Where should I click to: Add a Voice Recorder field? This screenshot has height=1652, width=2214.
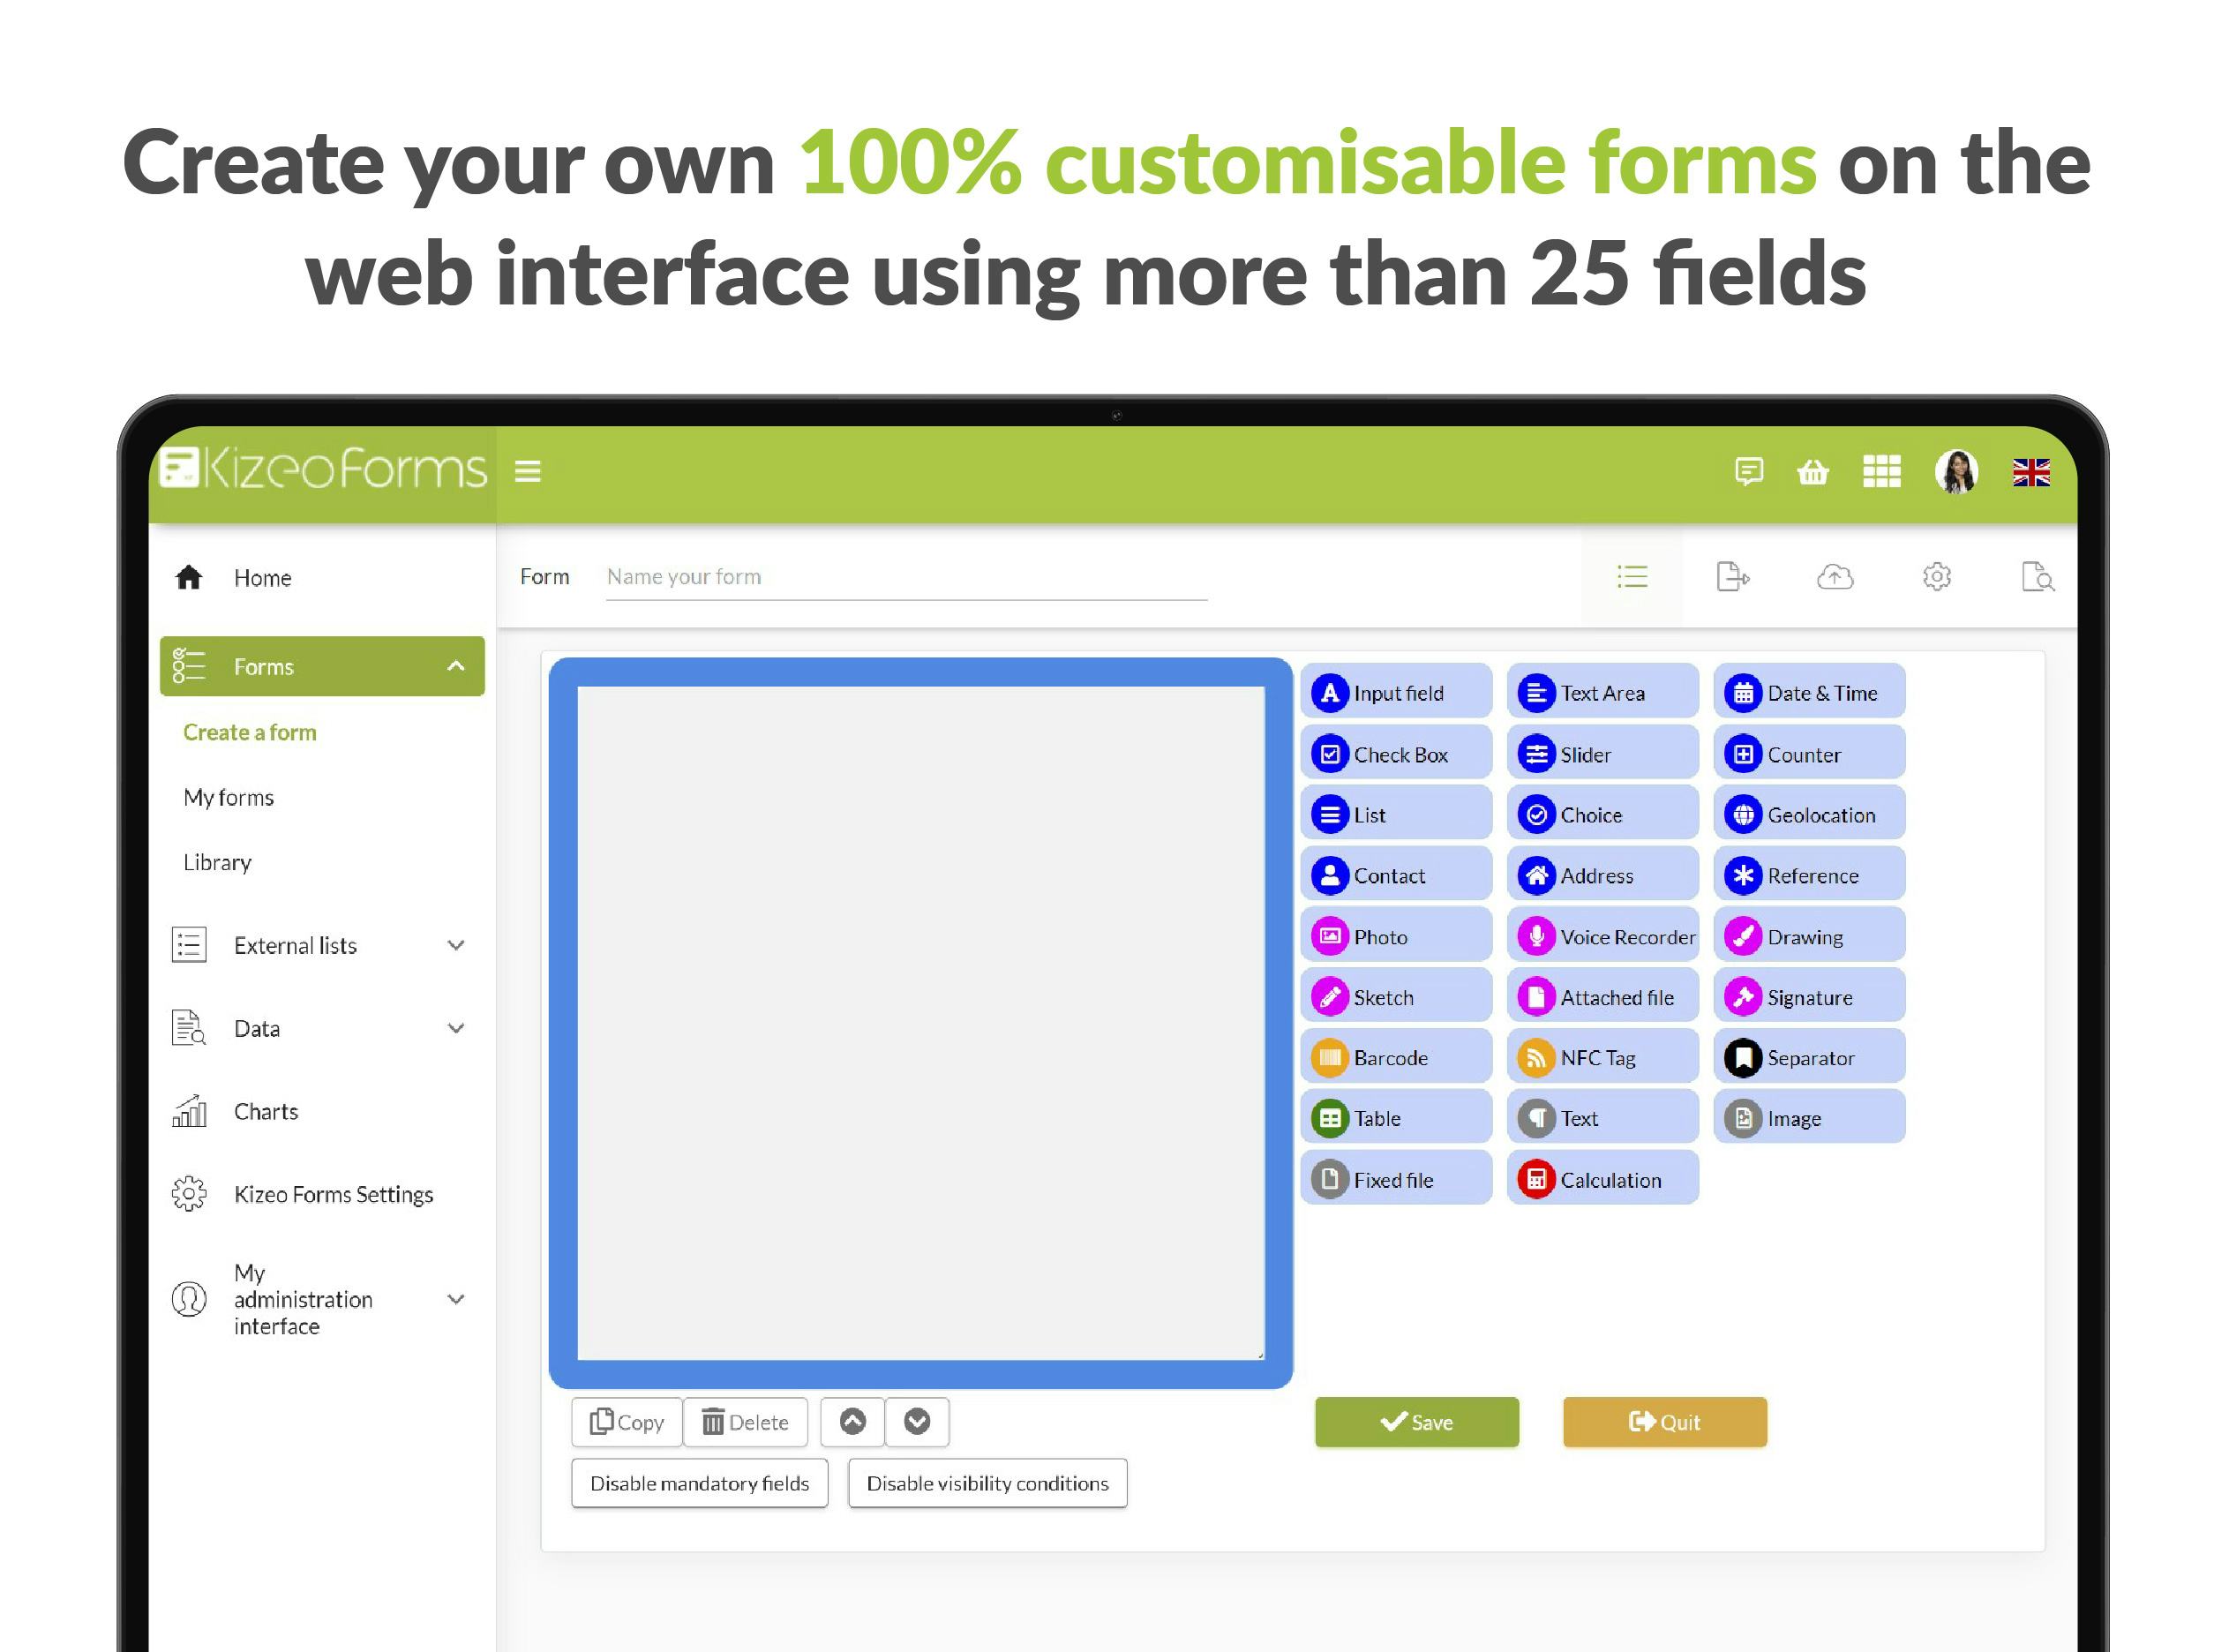click(x=1602, y=937)
